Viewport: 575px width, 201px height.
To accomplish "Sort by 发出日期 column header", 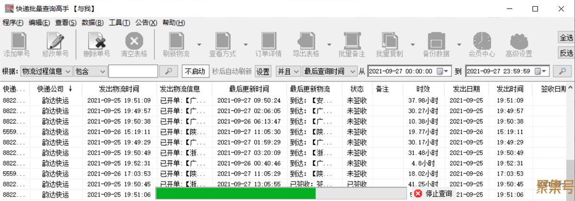I will [x=466, y=89].
